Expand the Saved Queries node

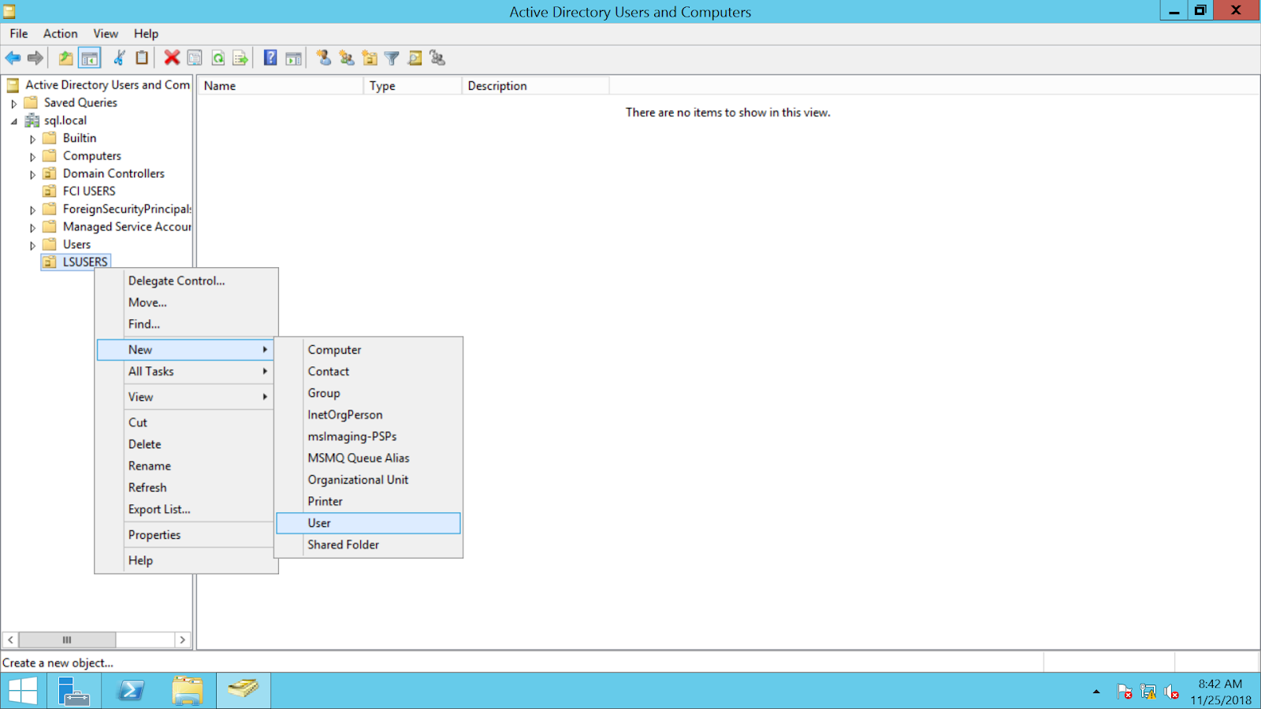13,102
